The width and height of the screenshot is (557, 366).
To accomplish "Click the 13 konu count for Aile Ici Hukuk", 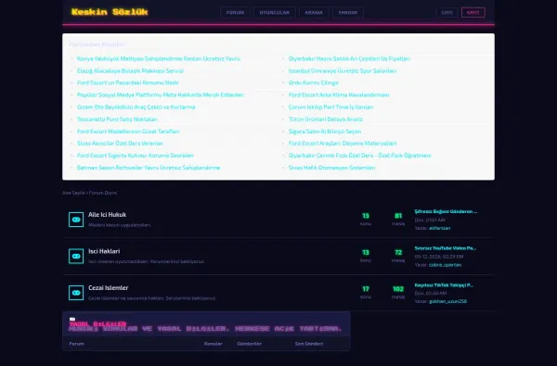I will point(366,216).
